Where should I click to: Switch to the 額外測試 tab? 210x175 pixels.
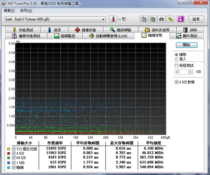pyautogui.click(x=187, y=36)
